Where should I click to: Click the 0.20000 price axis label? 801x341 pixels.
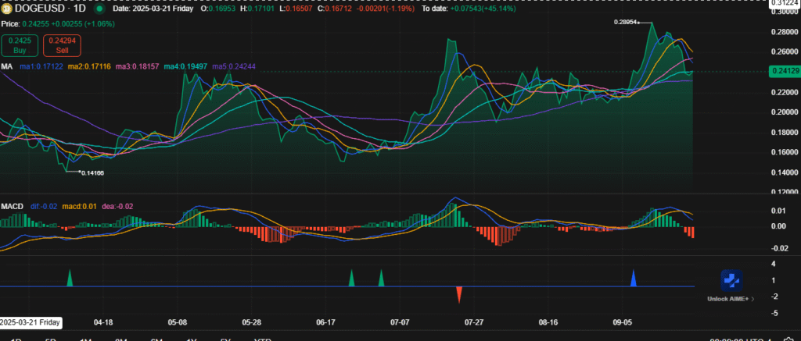point(785,112)
